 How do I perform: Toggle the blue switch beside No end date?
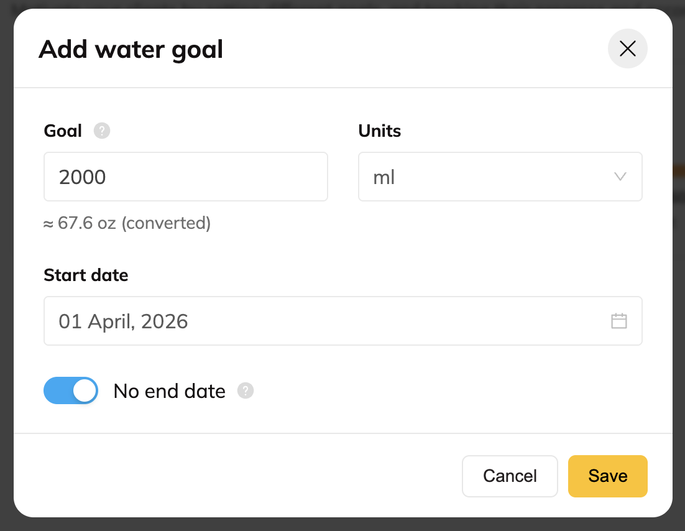pyautogui.click(x=70, y=390)
